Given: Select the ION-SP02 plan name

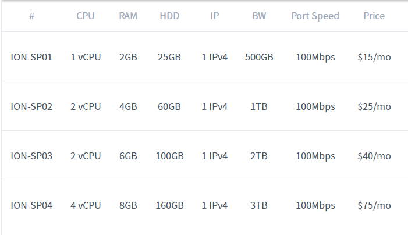Looking at the screenshot, I should tap(31, 106).
